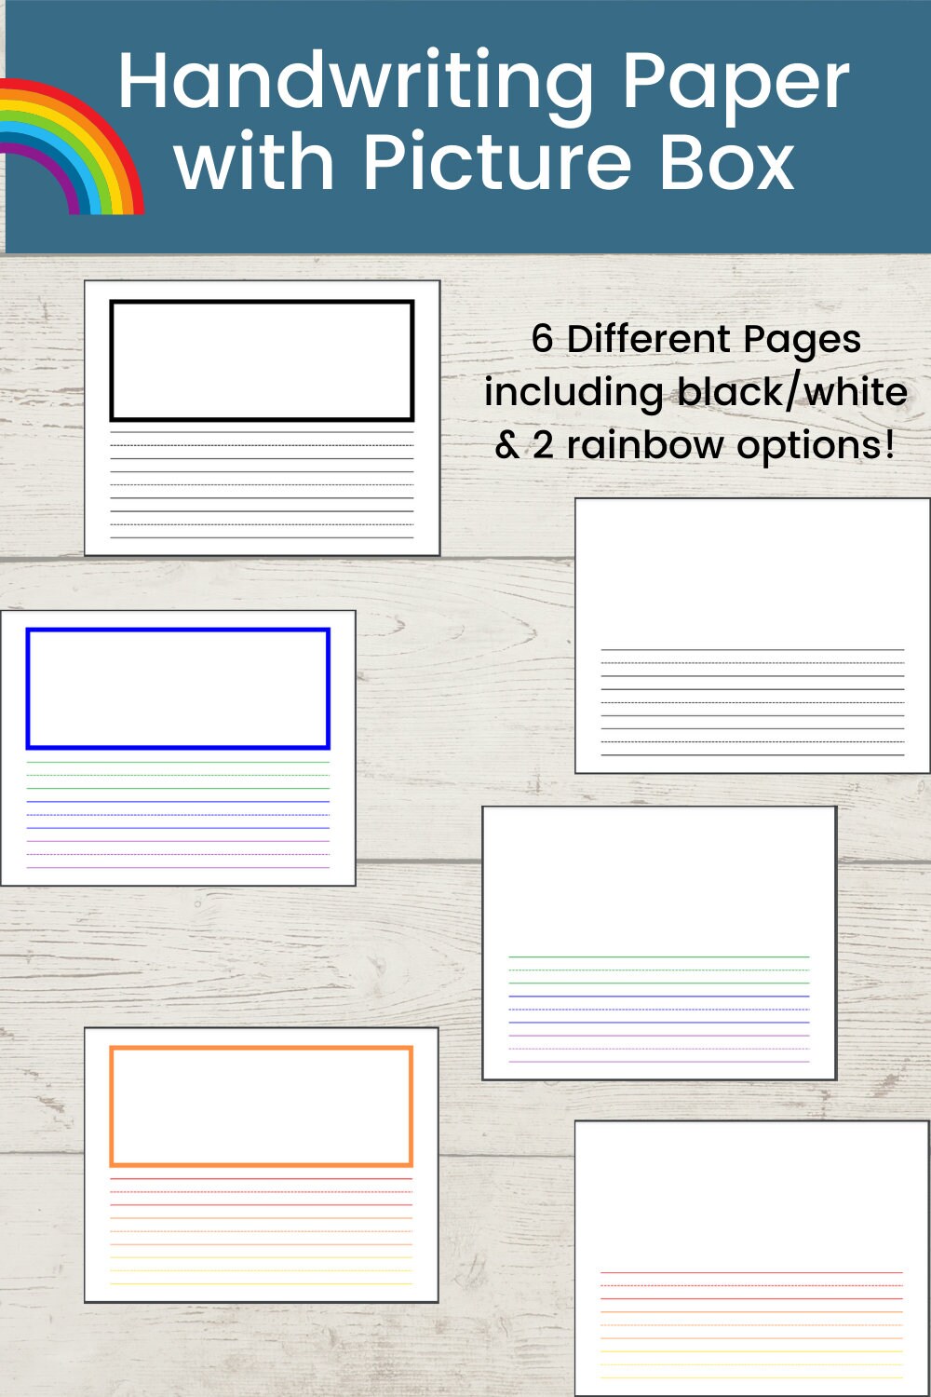Open the rainbow lined paper without picture box
This screenshot has width=931, height=1397.
pyautogui.click(x=659, y=941)
